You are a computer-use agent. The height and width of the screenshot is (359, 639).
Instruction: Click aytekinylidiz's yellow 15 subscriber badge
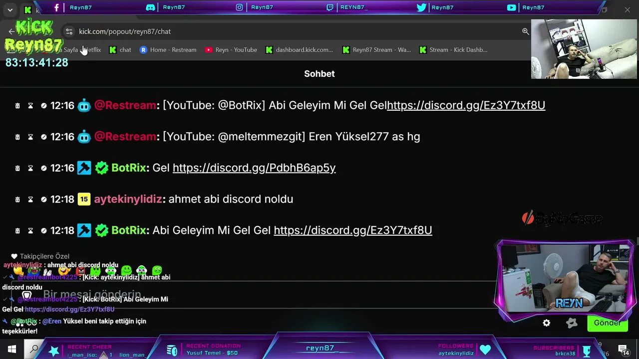coord(84,199)
